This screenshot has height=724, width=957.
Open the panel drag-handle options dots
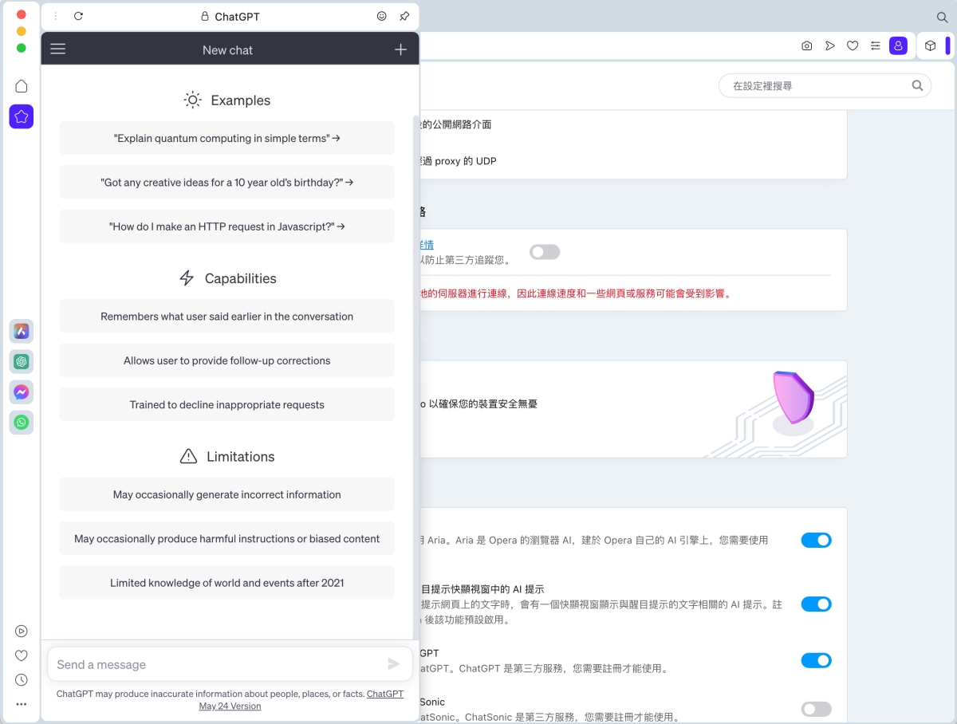tap(55, 16)
